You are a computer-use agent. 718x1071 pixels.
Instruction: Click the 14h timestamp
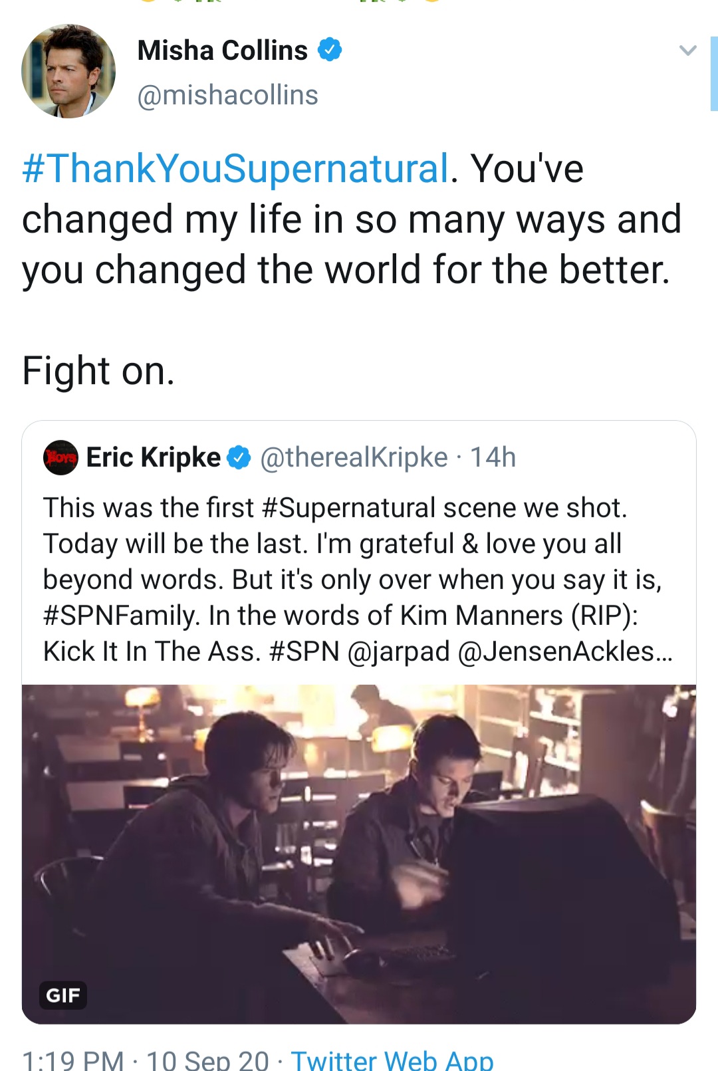point(493,457)
